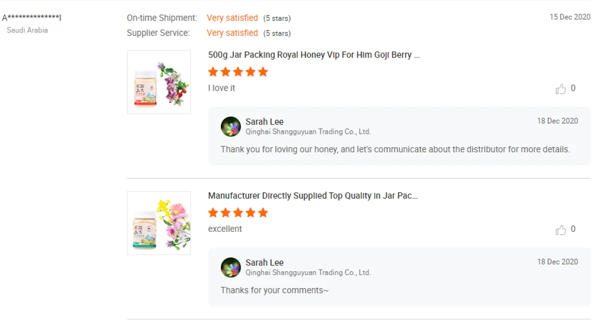Click Sarah Lee's avatar in the first reply
Screen dimensions: 606x324
231,127
